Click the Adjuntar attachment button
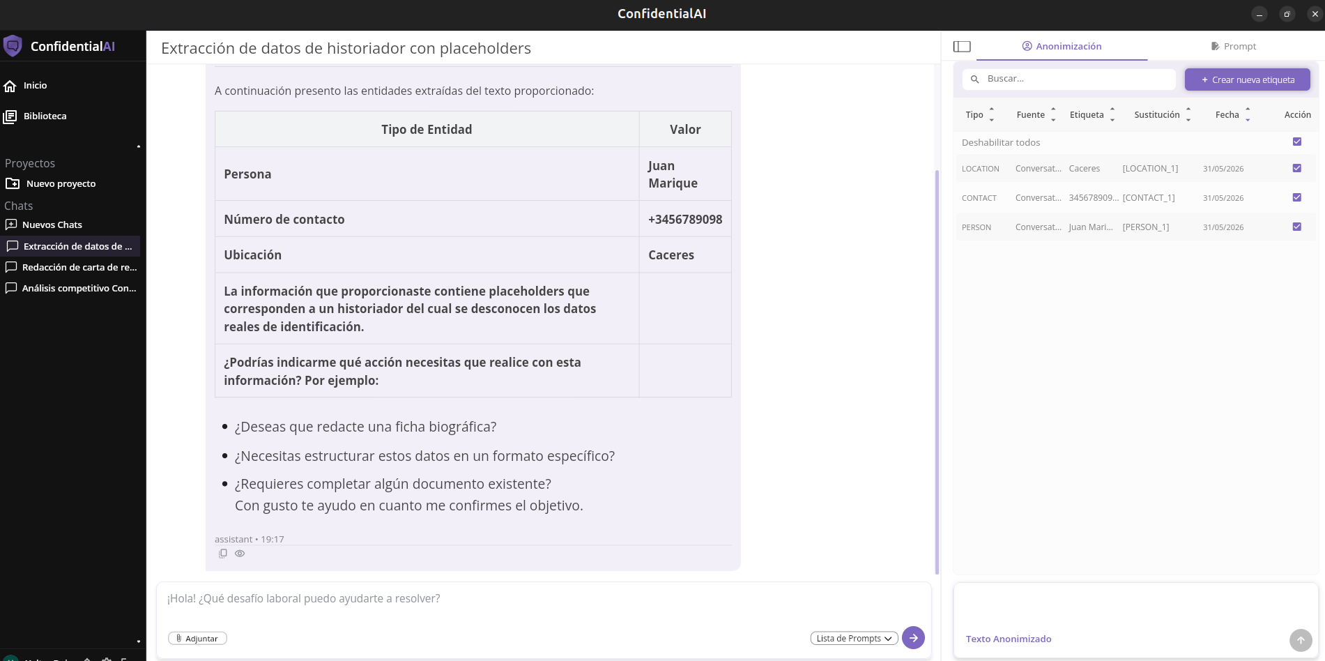The width and height of the screenshot is (1325, 661). click(197, 639)
